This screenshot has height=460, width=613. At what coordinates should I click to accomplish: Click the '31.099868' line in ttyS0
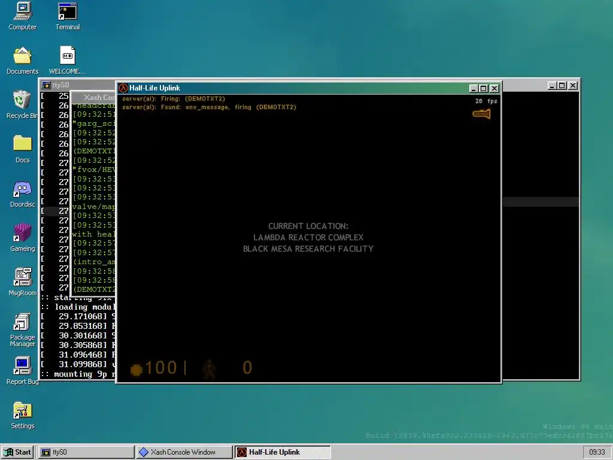click(x=78, y=365)
